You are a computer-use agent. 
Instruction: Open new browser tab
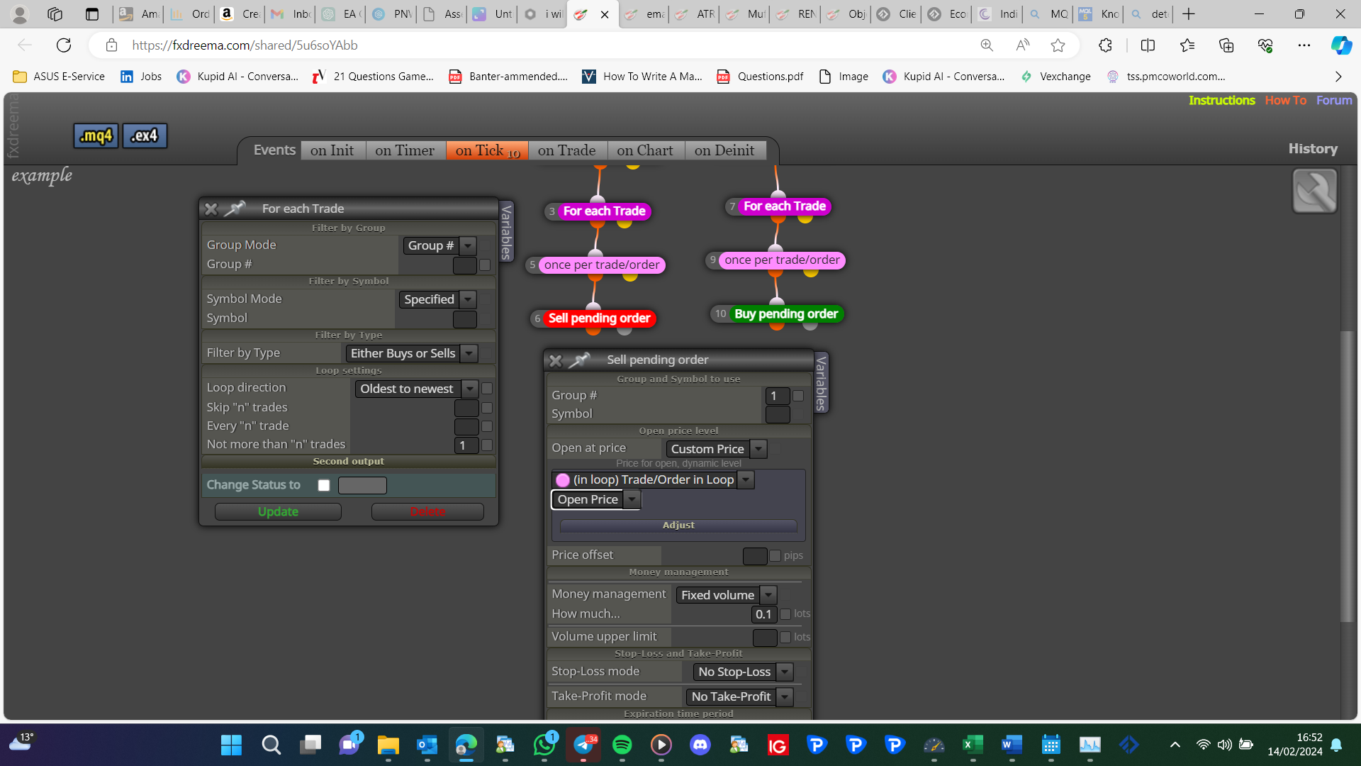click(x=1189, y=13)
